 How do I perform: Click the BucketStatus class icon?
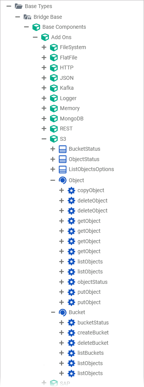tap(63, 149)
